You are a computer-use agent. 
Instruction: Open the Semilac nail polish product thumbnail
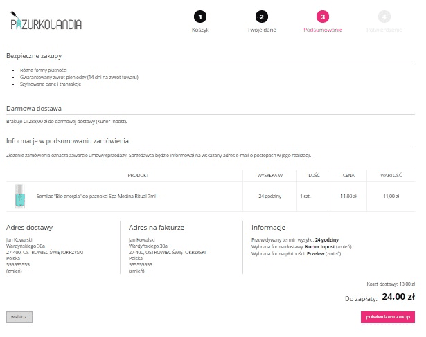(20, 196)
